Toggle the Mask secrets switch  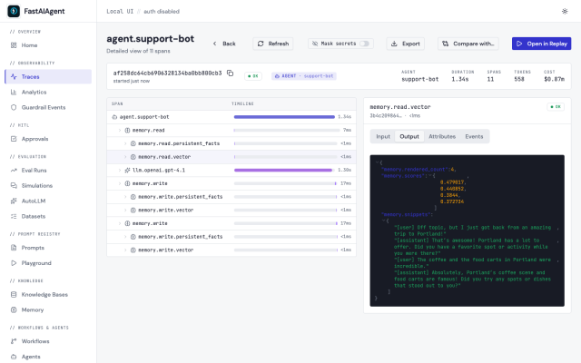click(x=364, y=44)
